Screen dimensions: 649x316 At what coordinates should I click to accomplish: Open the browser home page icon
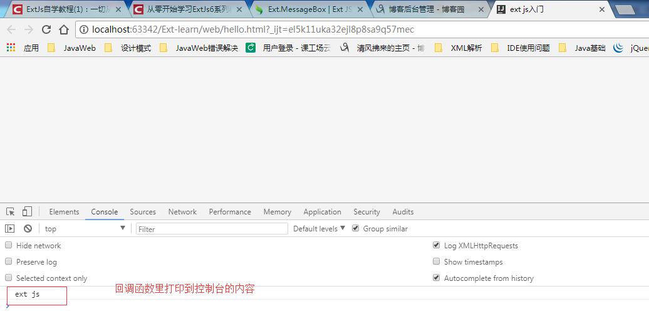[63, 29]
